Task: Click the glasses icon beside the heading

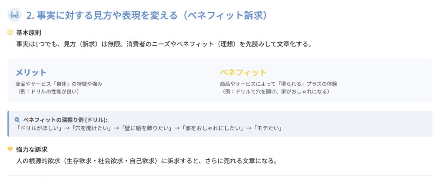Action: coord(15,15)
